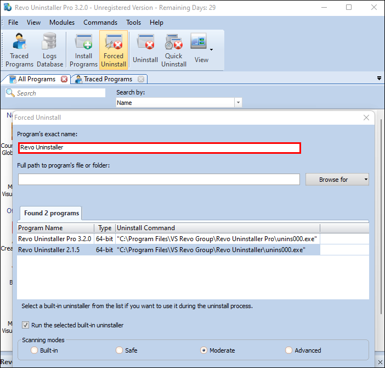Open the Modules menu
This screenshot has height=368, width=385.
62,23
